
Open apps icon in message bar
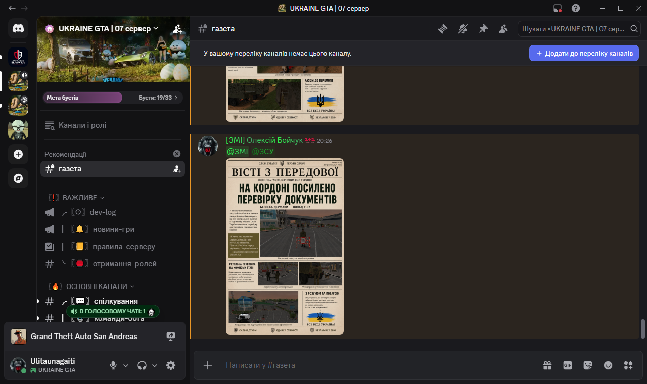click(628, 365)
